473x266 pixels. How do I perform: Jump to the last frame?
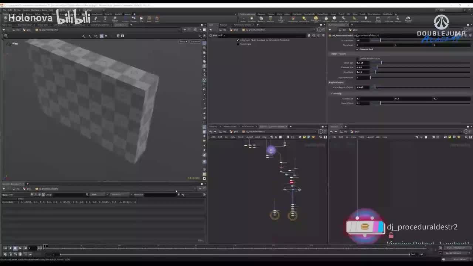click(x=25, y=248)
